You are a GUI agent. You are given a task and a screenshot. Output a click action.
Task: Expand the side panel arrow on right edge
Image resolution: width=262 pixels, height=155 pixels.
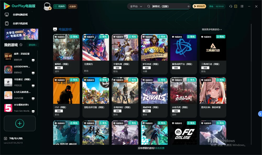260,114
